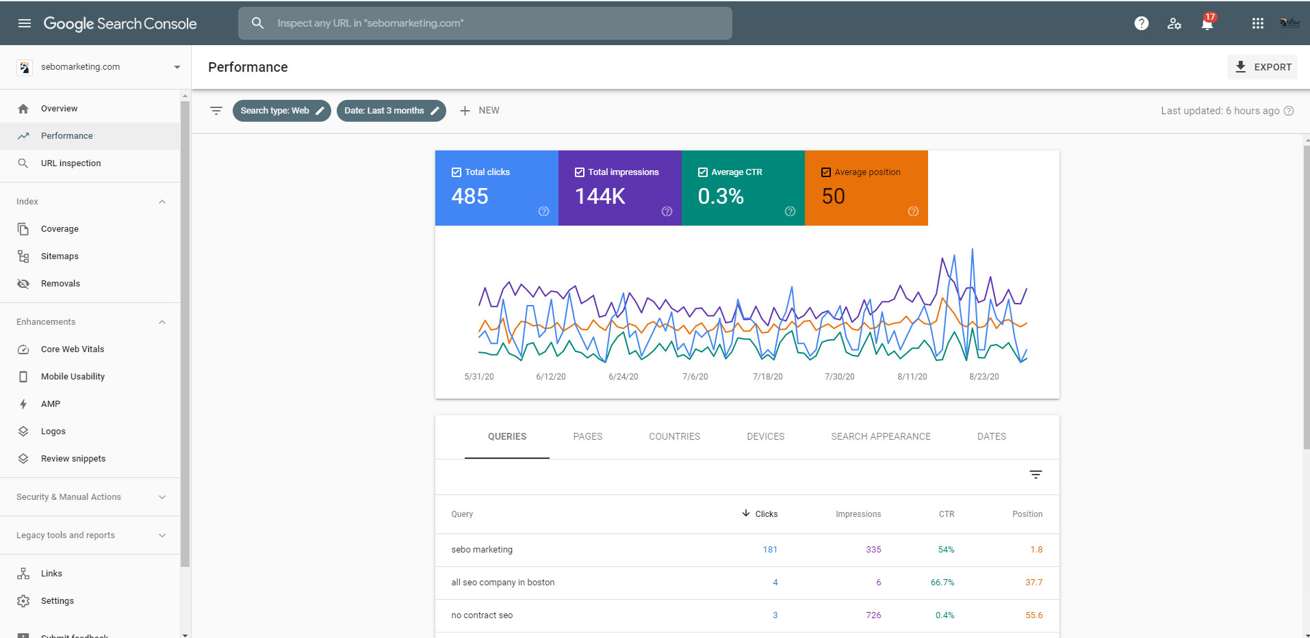The width and height of the screenshot is (1310, 638).
Task: Click the help icon on Total clicks card
Action: coord(543,211)
